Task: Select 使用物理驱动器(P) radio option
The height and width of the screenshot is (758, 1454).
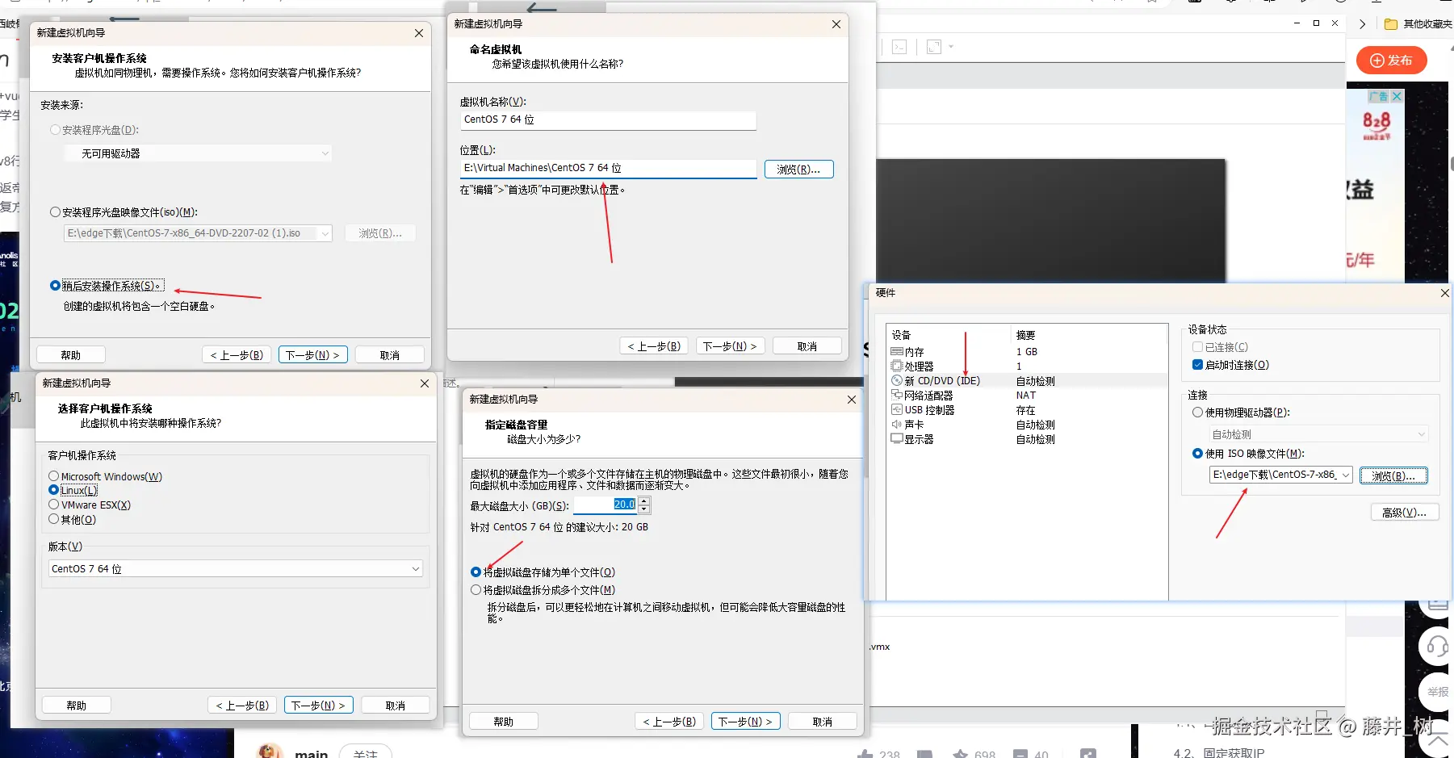Action: [x=1198, y=413]
